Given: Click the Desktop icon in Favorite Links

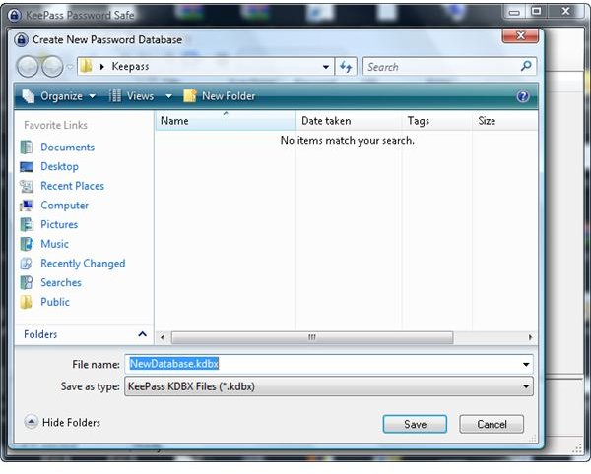Looking at the screenshot, I should tap(27, 166).
